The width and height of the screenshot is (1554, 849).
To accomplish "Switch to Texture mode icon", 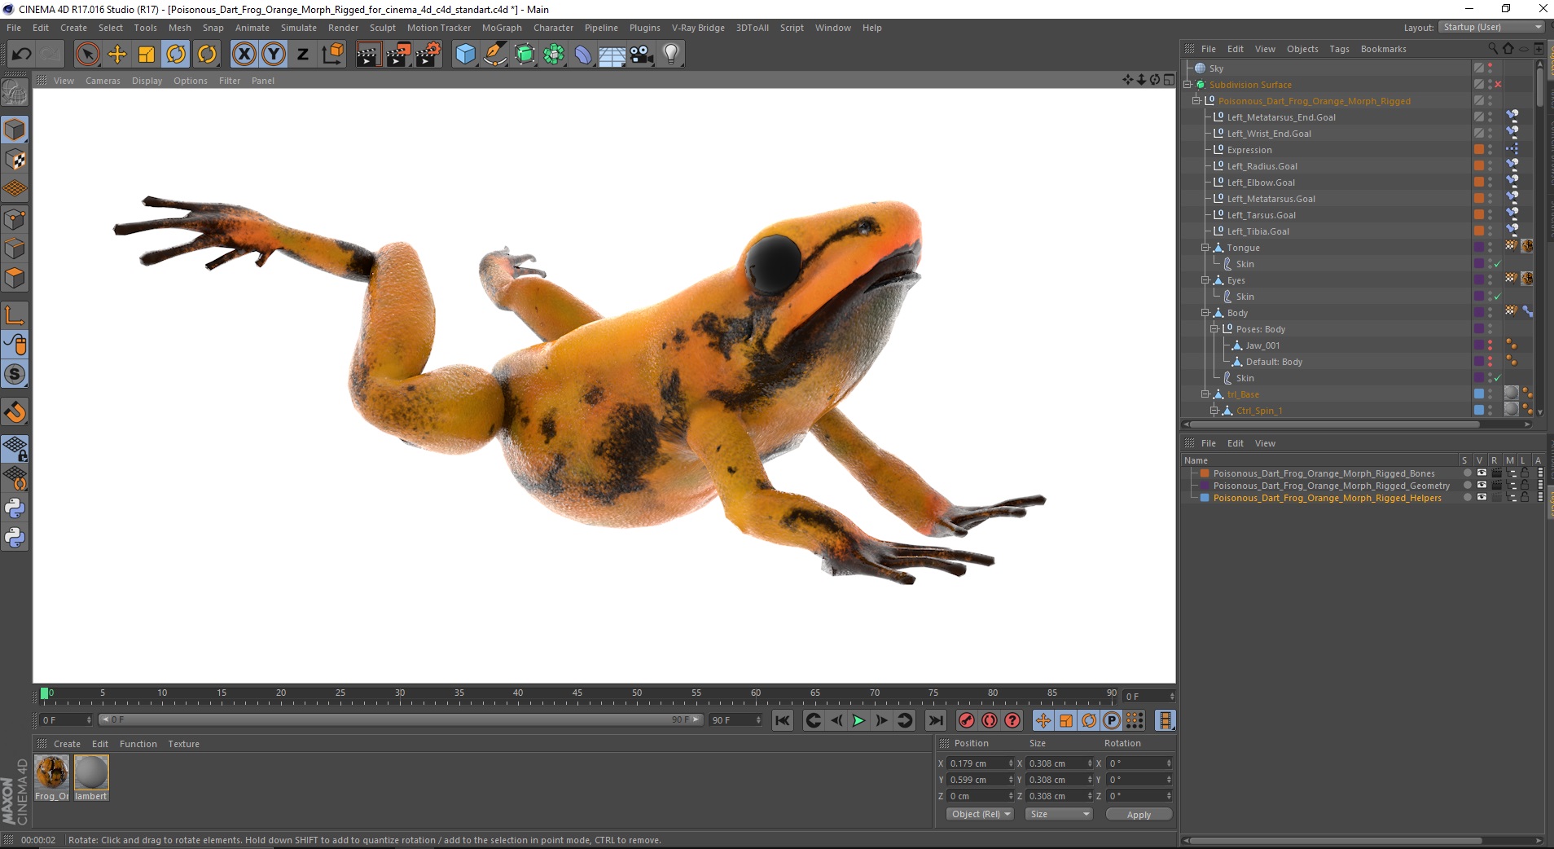I will pyautogui.click(x=15, y=160).
